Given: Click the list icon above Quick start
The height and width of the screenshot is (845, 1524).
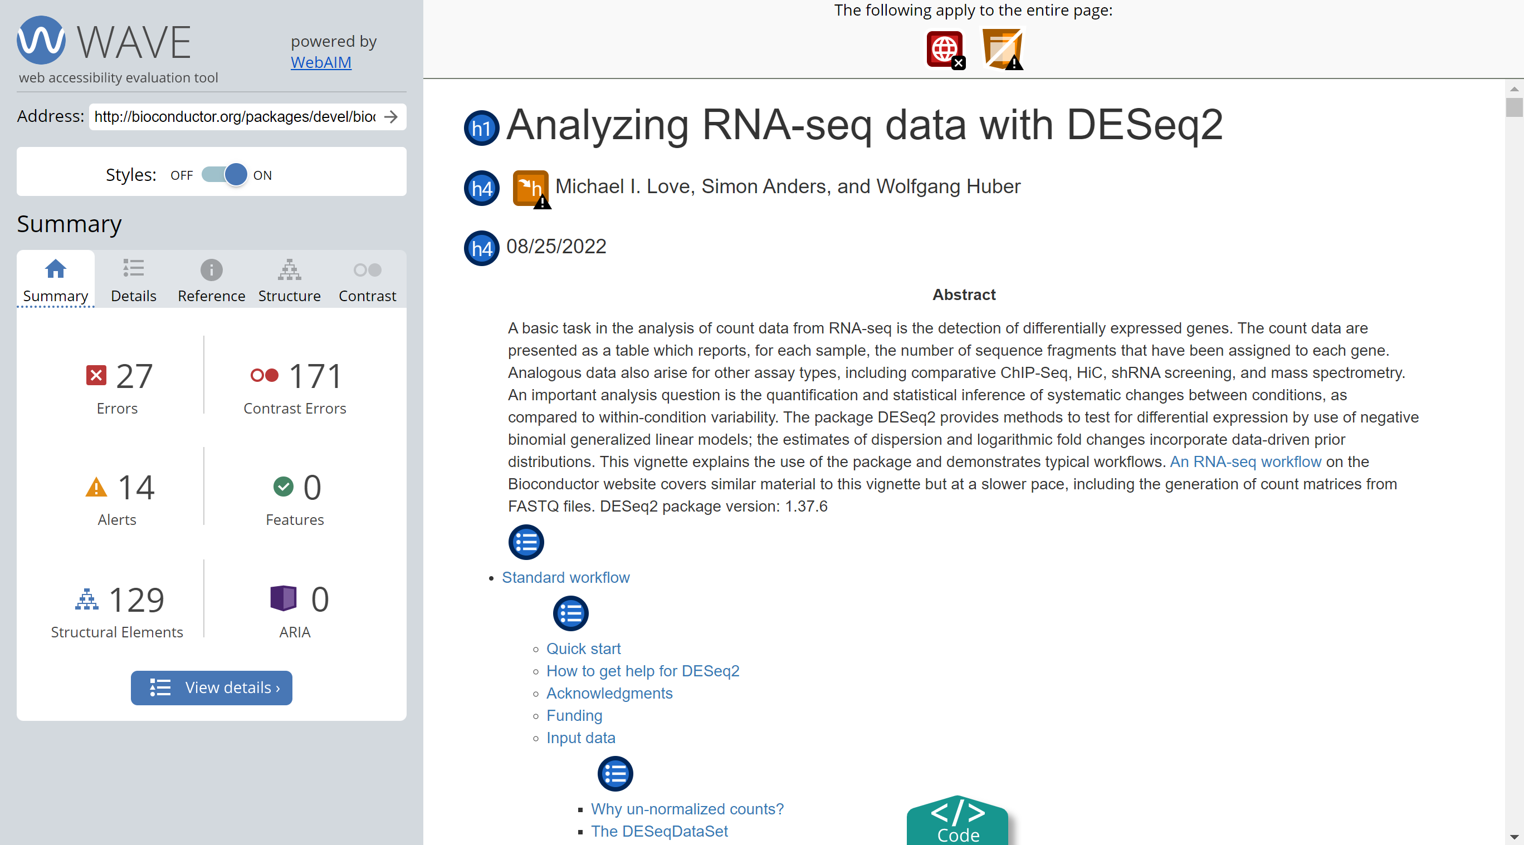Looking at the screenshot, I should tap(570, 613).
